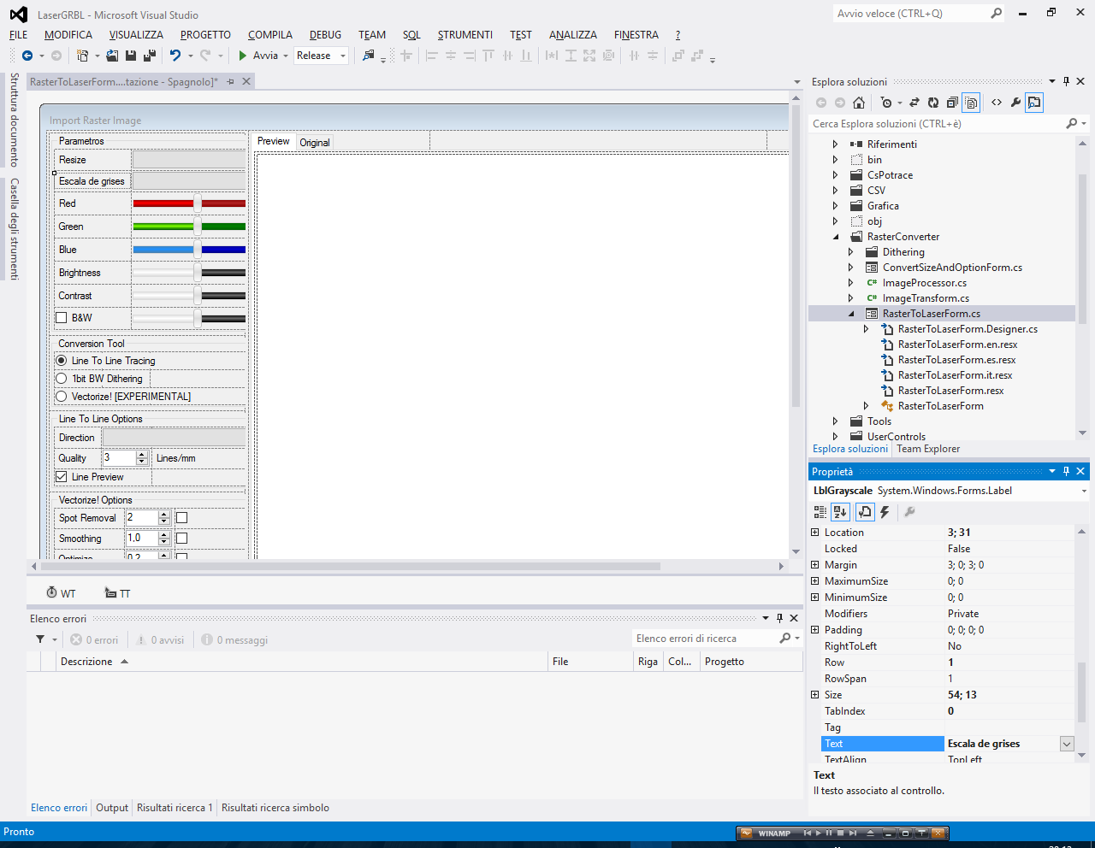Click the Sync with Active Document icon

pos(914,103)
